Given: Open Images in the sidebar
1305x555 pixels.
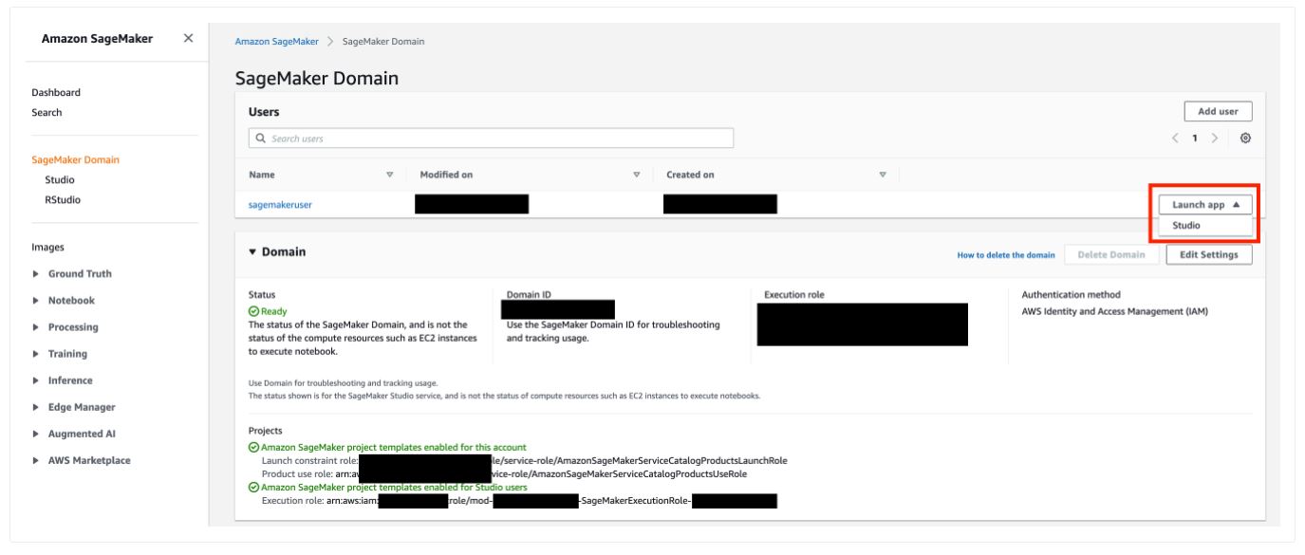Looking at the screenshot, I should [47, 247].
